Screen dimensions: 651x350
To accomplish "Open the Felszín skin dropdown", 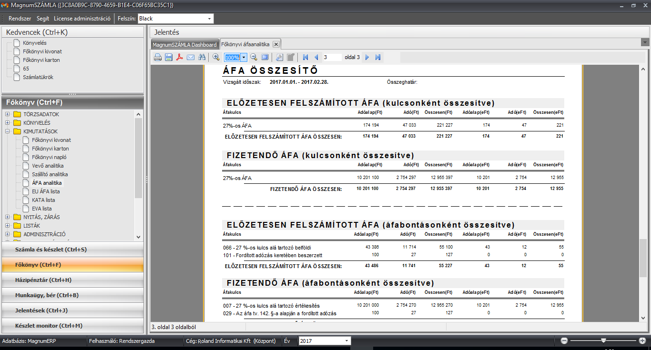I will pyautogui.click(x=209, y=19).
